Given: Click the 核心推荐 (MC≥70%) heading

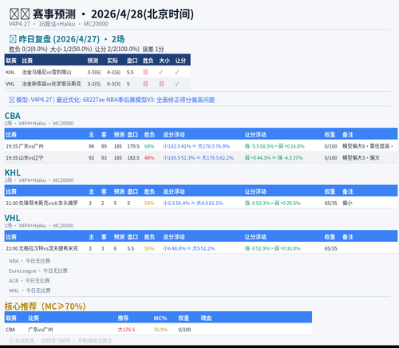Looking at the screenshot, I should click(45, 306).
